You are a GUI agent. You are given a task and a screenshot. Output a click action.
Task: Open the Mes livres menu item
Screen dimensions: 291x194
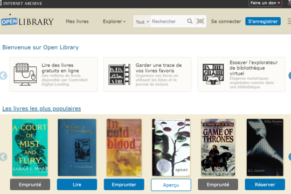(x=77, y=22)
